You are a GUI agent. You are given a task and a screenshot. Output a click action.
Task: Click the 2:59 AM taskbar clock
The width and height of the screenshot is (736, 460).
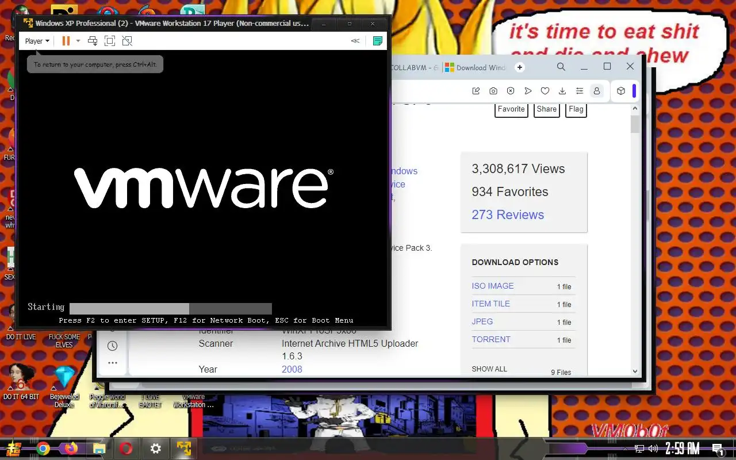[x=683, y=448]
